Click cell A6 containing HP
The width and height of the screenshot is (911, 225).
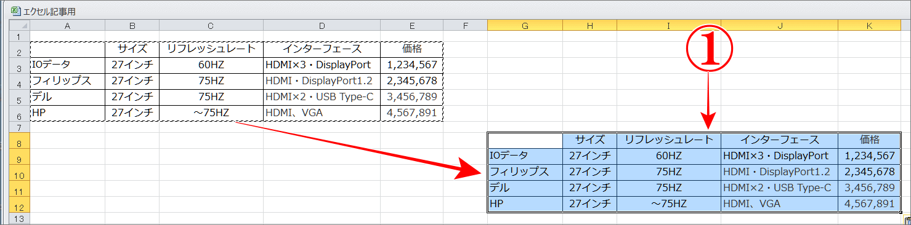tap(67, 113)
